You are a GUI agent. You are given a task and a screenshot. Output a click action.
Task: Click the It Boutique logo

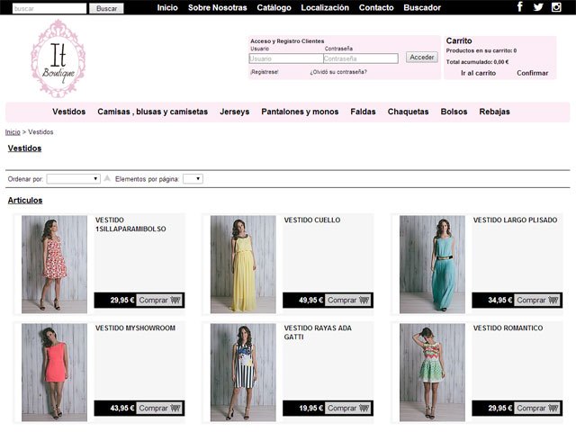(58, 58)
